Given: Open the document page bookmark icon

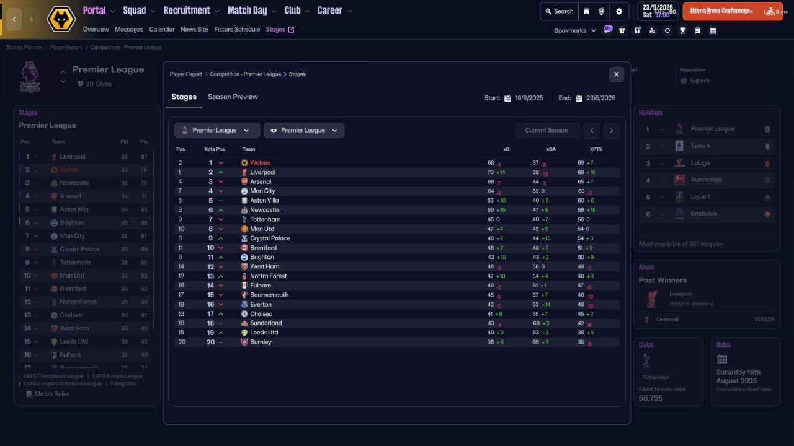Looking at the screenshot, I should (x=697, y=30).
